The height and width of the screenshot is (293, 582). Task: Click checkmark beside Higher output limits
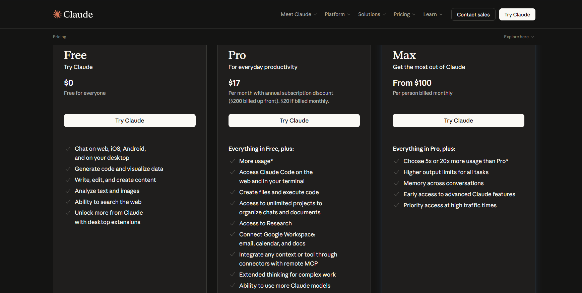coord(397,172)
